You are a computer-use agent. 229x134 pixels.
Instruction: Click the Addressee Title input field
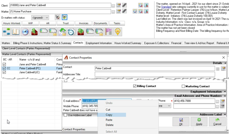(155, 74)
